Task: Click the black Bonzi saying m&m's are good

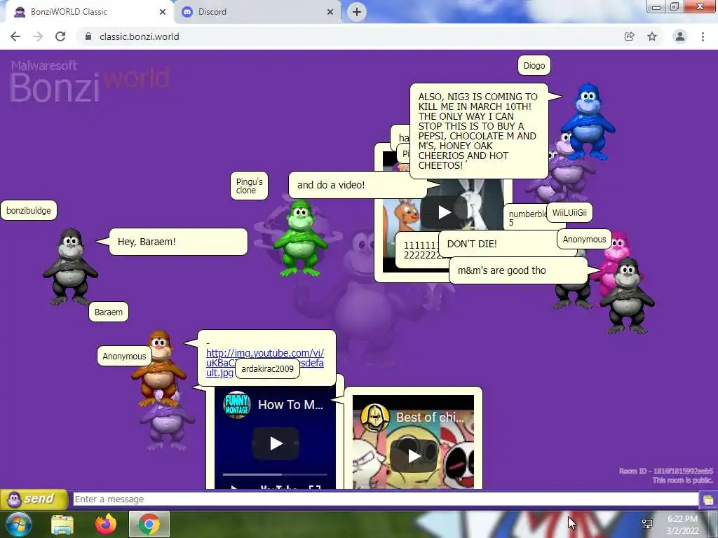Action: (628, 296)
